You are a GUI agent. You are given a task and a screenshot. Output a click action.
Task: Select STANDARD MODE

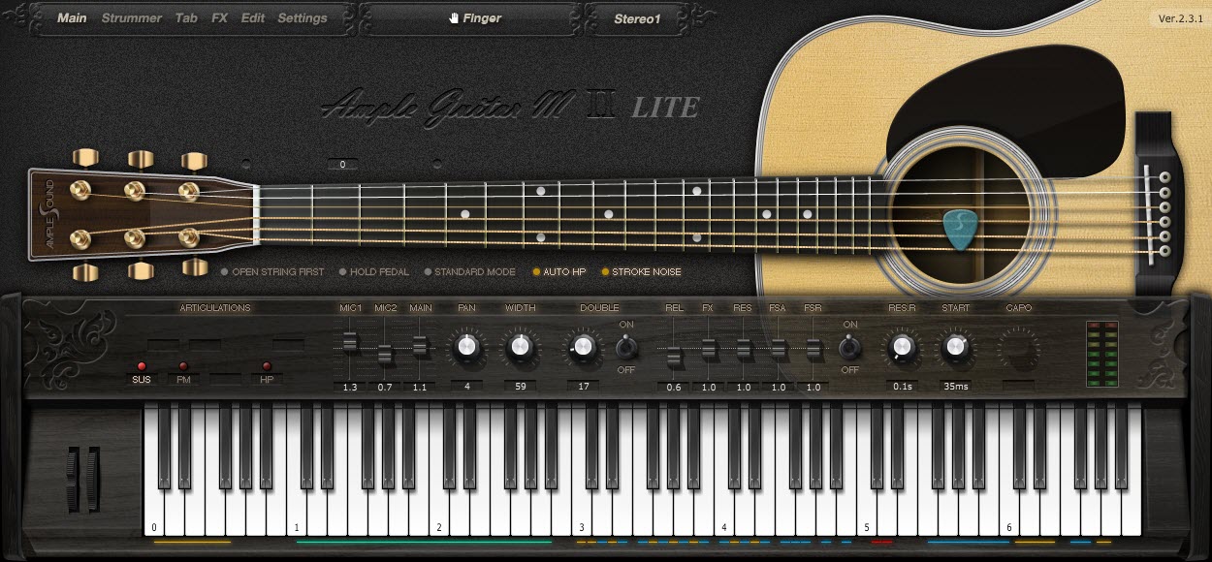469,272
